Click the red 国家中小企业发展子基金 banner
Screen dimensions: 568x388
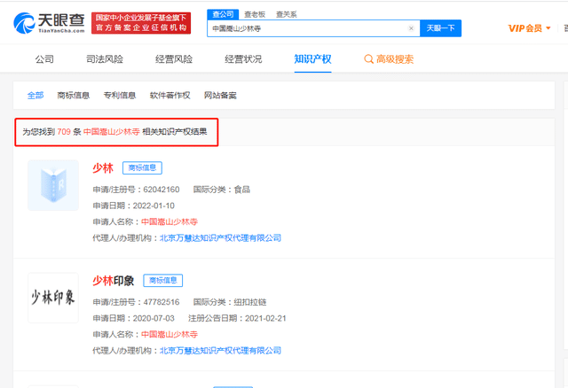pos(141,23)
